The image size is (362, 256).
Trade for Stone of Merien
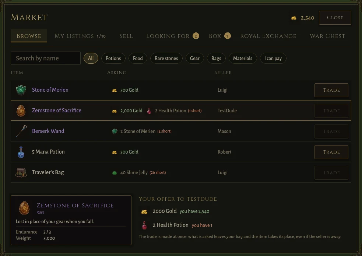[x=331, y=90]
